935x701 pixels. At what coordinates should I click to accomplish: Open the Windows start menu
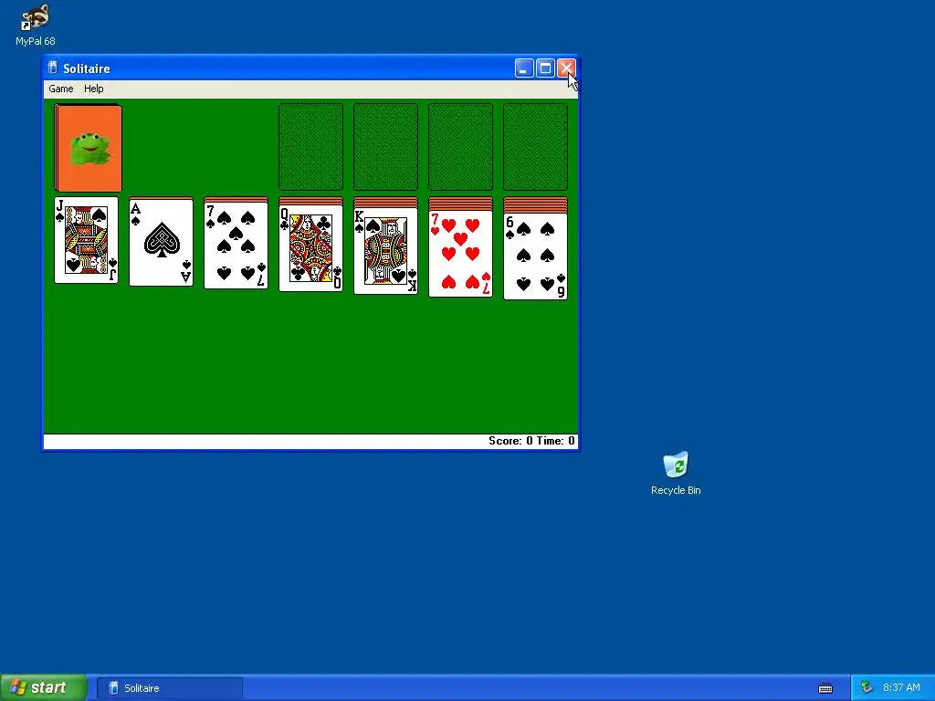44,687
